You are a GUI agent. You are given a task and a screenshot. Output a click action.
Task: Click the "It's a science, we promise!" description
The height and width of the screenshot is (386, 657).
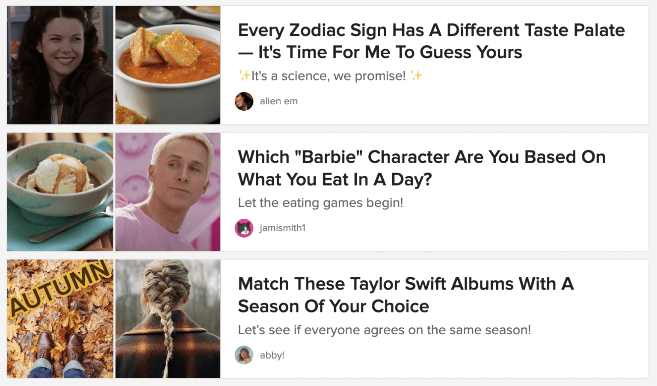[328, 76]
